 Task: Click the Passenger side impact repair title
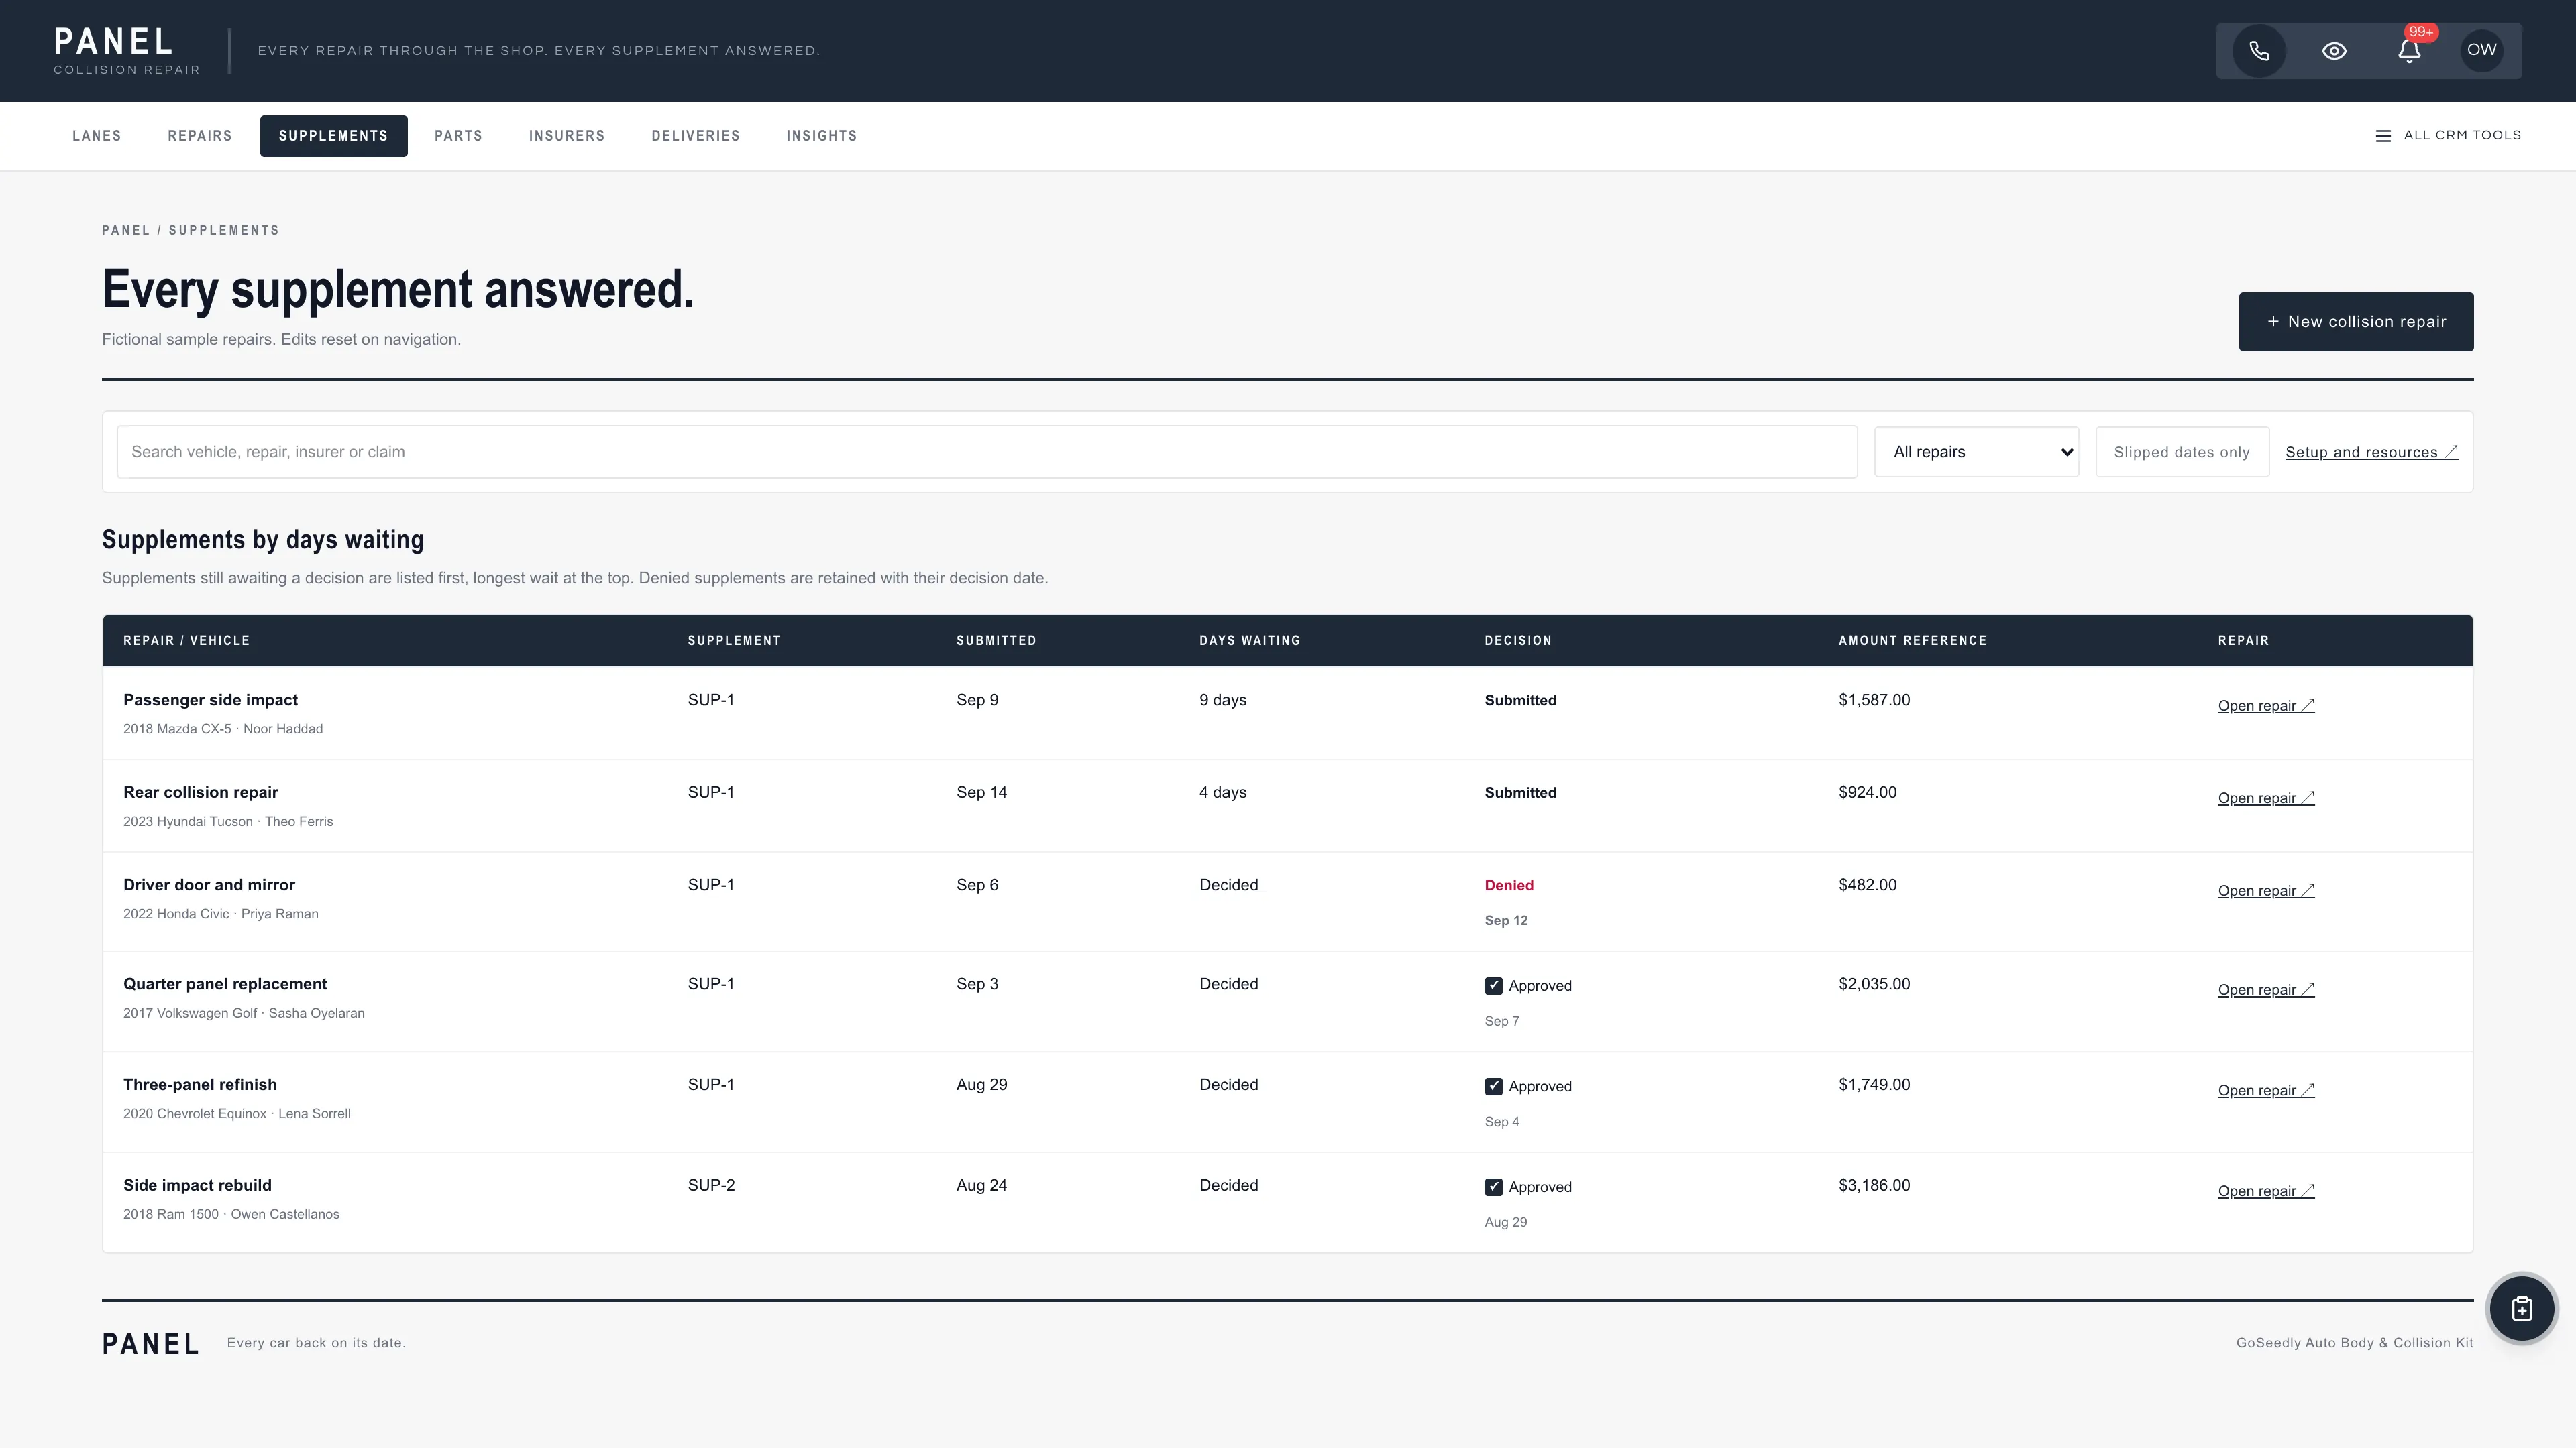pos(210,699)
